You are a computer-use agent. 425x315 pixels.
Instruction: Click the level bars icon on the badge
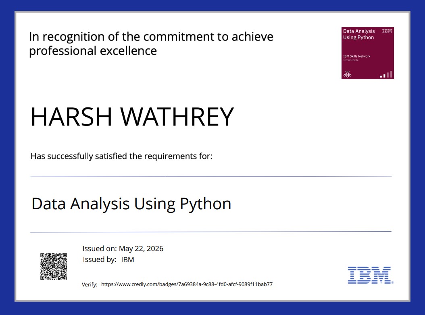click(386, 74)
